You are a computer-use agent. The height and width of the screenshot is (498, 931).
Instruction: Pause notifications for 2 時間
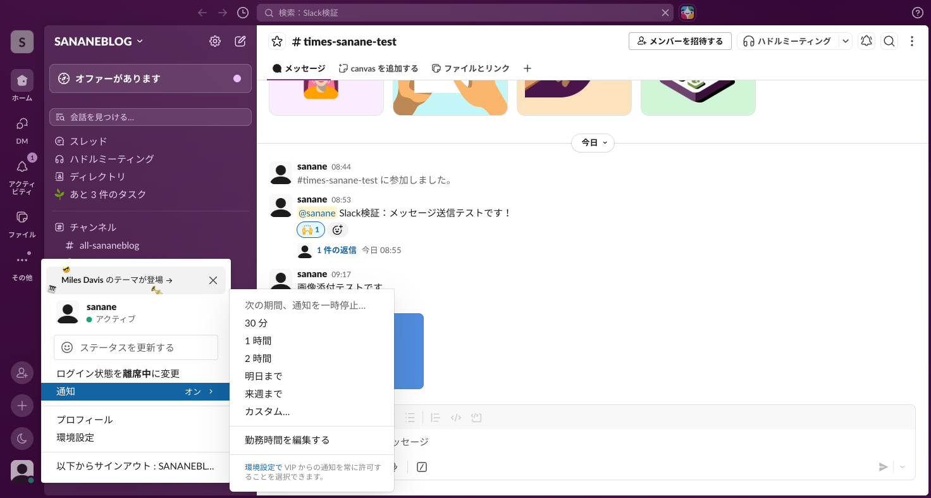coord(312,358)
